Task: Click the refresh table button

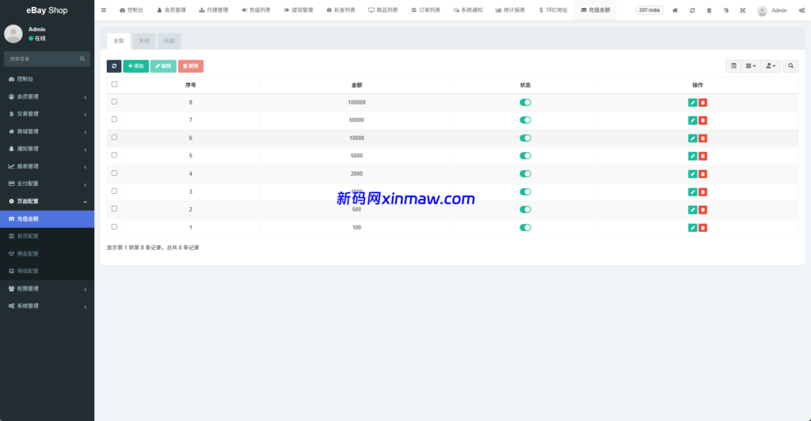Action: coord(114,66)
